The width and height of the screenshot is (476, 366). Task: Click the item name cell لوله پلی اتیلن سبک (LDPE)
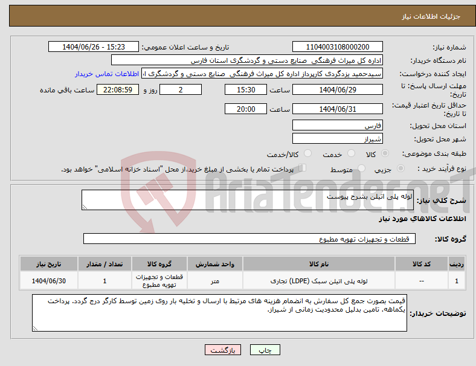click(319, 281)
